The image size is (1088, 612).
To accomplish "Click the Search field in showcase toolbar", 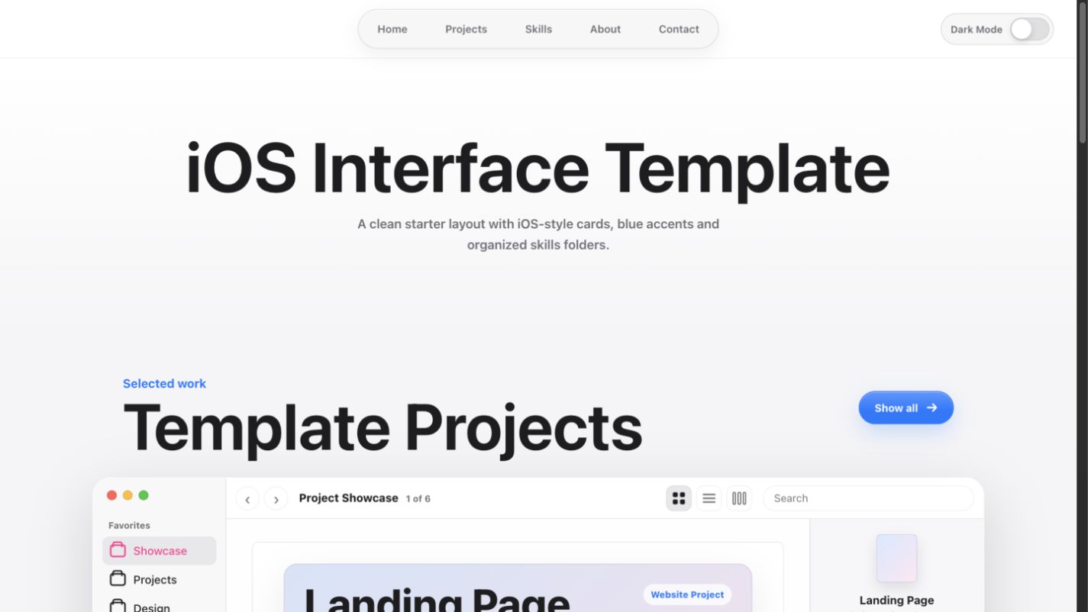I will pos(868,498).
